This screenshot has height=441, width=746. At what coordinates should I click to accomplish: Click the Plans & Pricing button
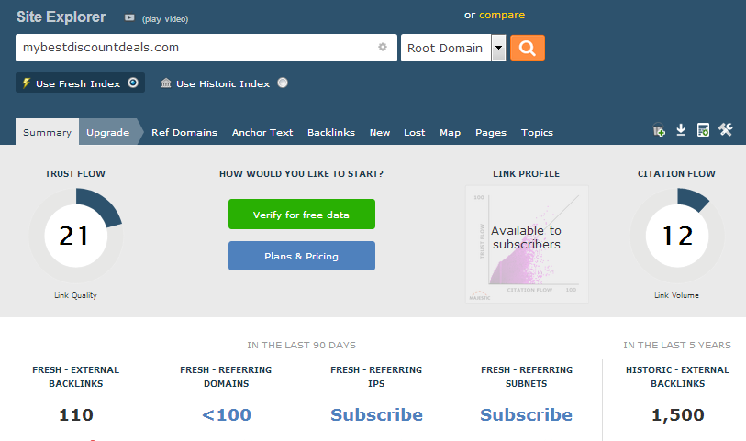pos(302,256)
